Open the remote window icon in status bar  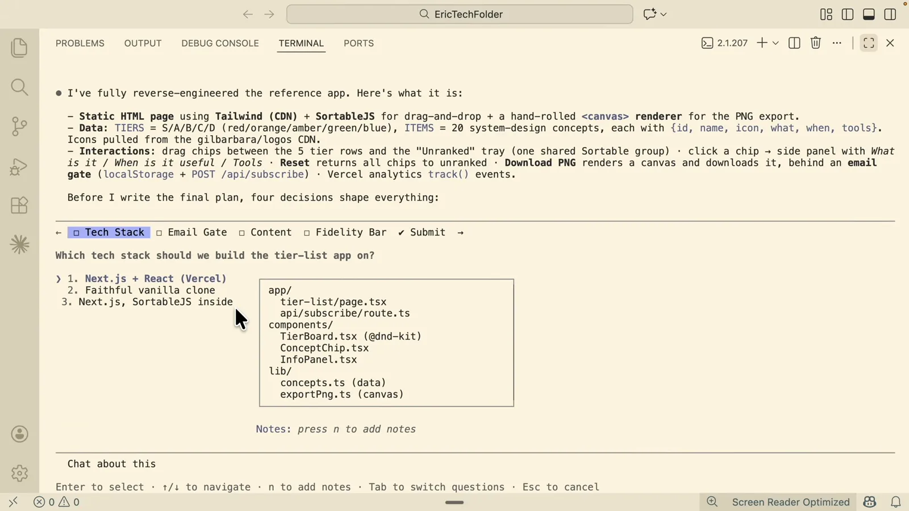13,502
